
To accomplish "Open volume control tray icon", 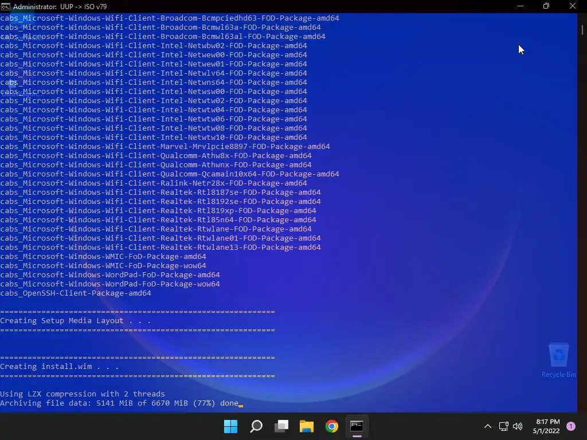I will click(x=518, y=426).
